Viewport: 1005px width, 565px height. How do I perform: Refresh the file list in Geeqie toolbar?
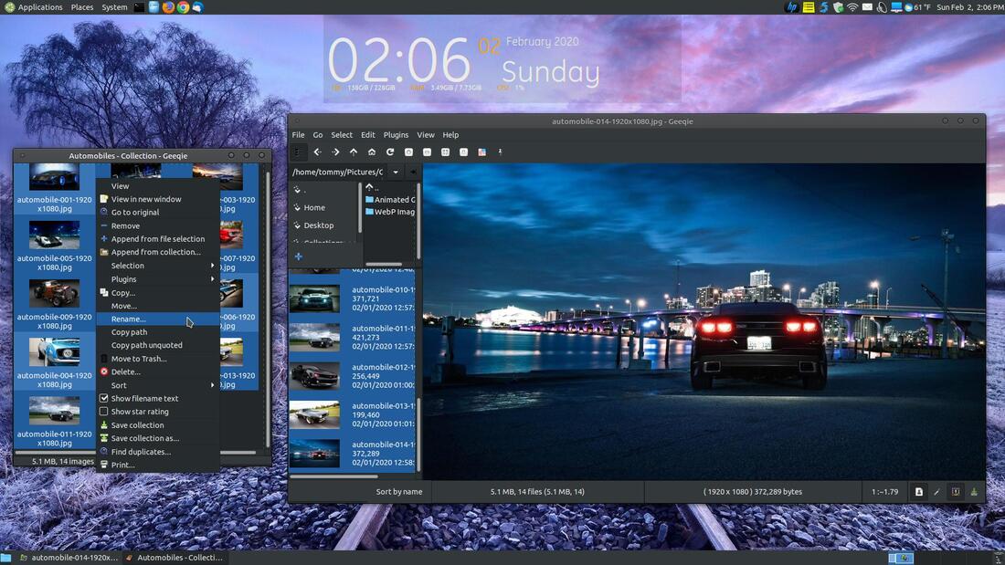pos(390,152)
